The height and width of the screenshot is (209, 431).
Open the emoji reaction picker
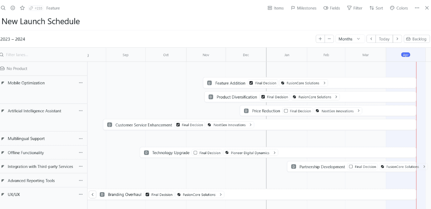pyautogui.click(x=13, y=8)
